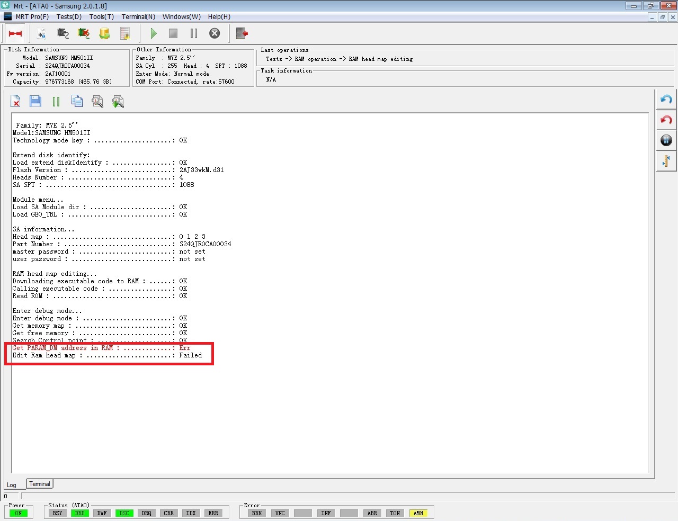Click the exit door icon with red arrow
This screenshot has width=678, height=521.
[x=242, y=33]
